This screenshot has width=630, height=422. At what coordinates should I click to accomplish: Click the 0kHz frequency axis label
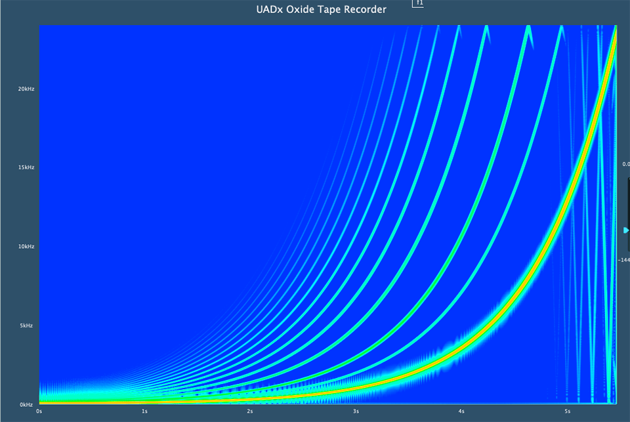(x=26, y=405)
